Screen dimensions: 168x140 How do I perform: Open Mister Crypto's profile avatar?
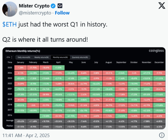point(10,9)
